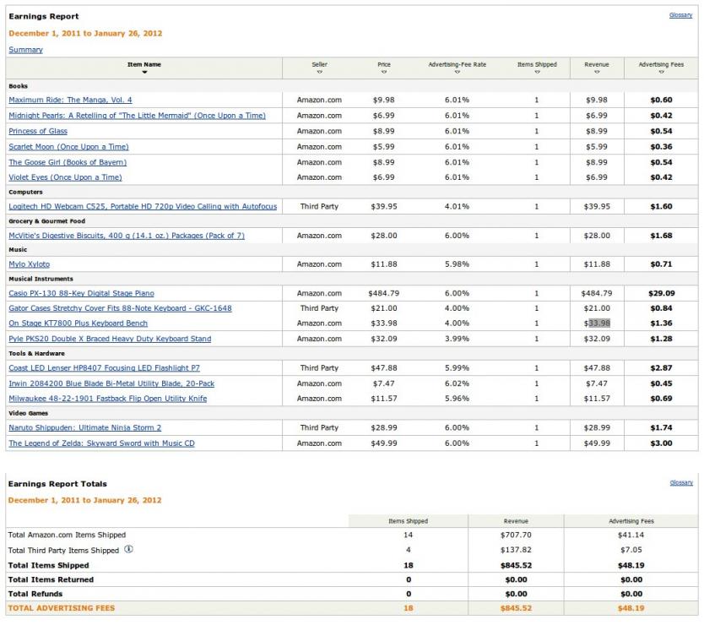This screenshot has width=704, height=625.
Task: Click the Item Name column header text
Action: (144, 65)
